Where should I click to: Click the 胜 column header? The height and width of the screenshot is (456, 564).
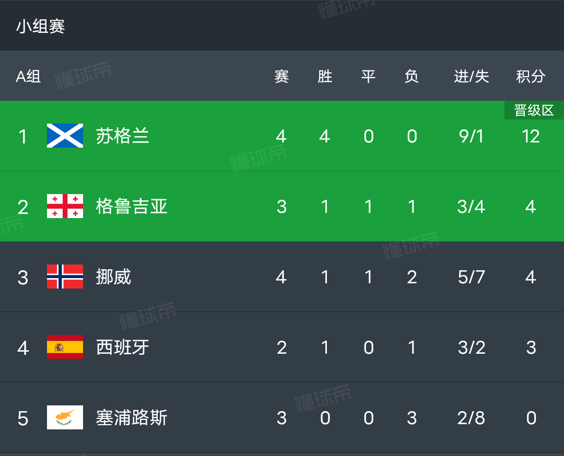(325, 77)
